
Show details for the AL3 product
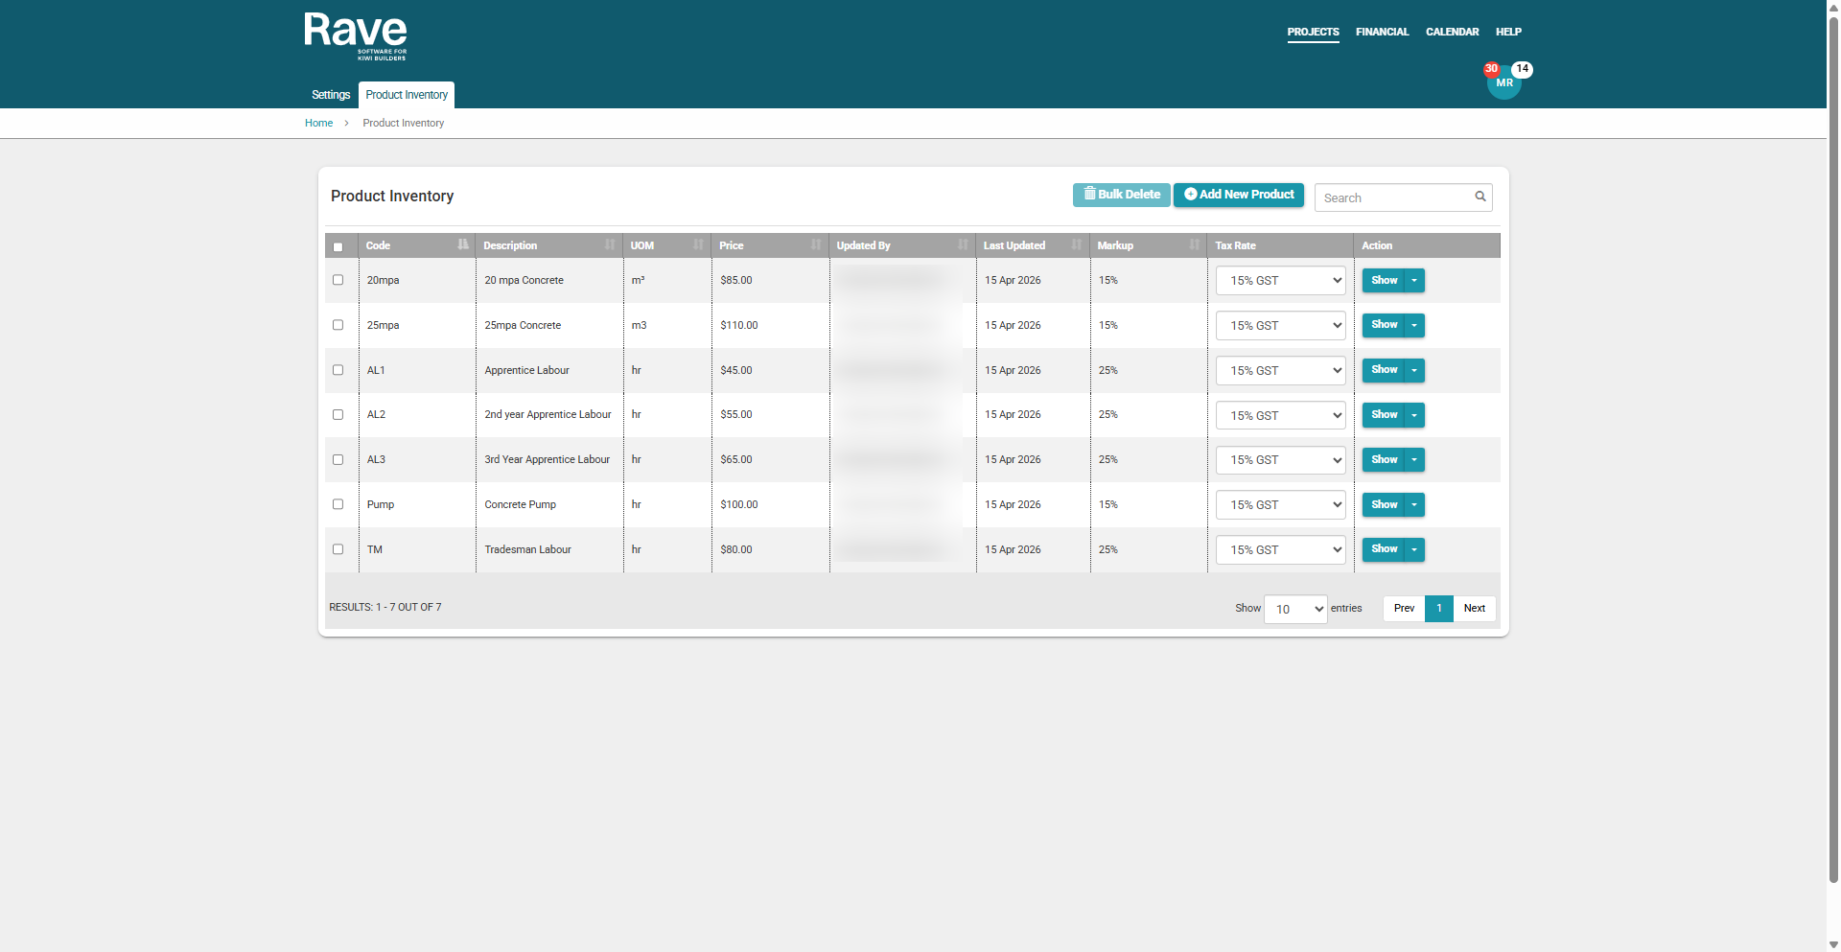[x=1384, y=459]
